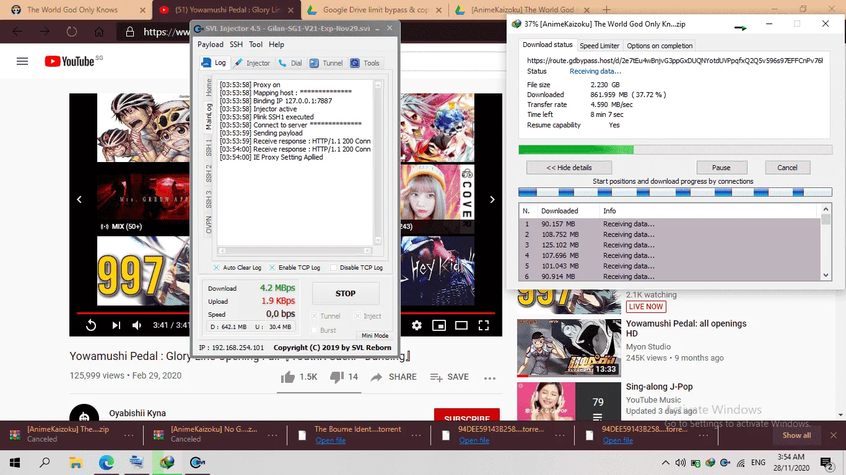This screenshot has width=846, height=475.
Task: Go to the browser home page
Action: 98,32
